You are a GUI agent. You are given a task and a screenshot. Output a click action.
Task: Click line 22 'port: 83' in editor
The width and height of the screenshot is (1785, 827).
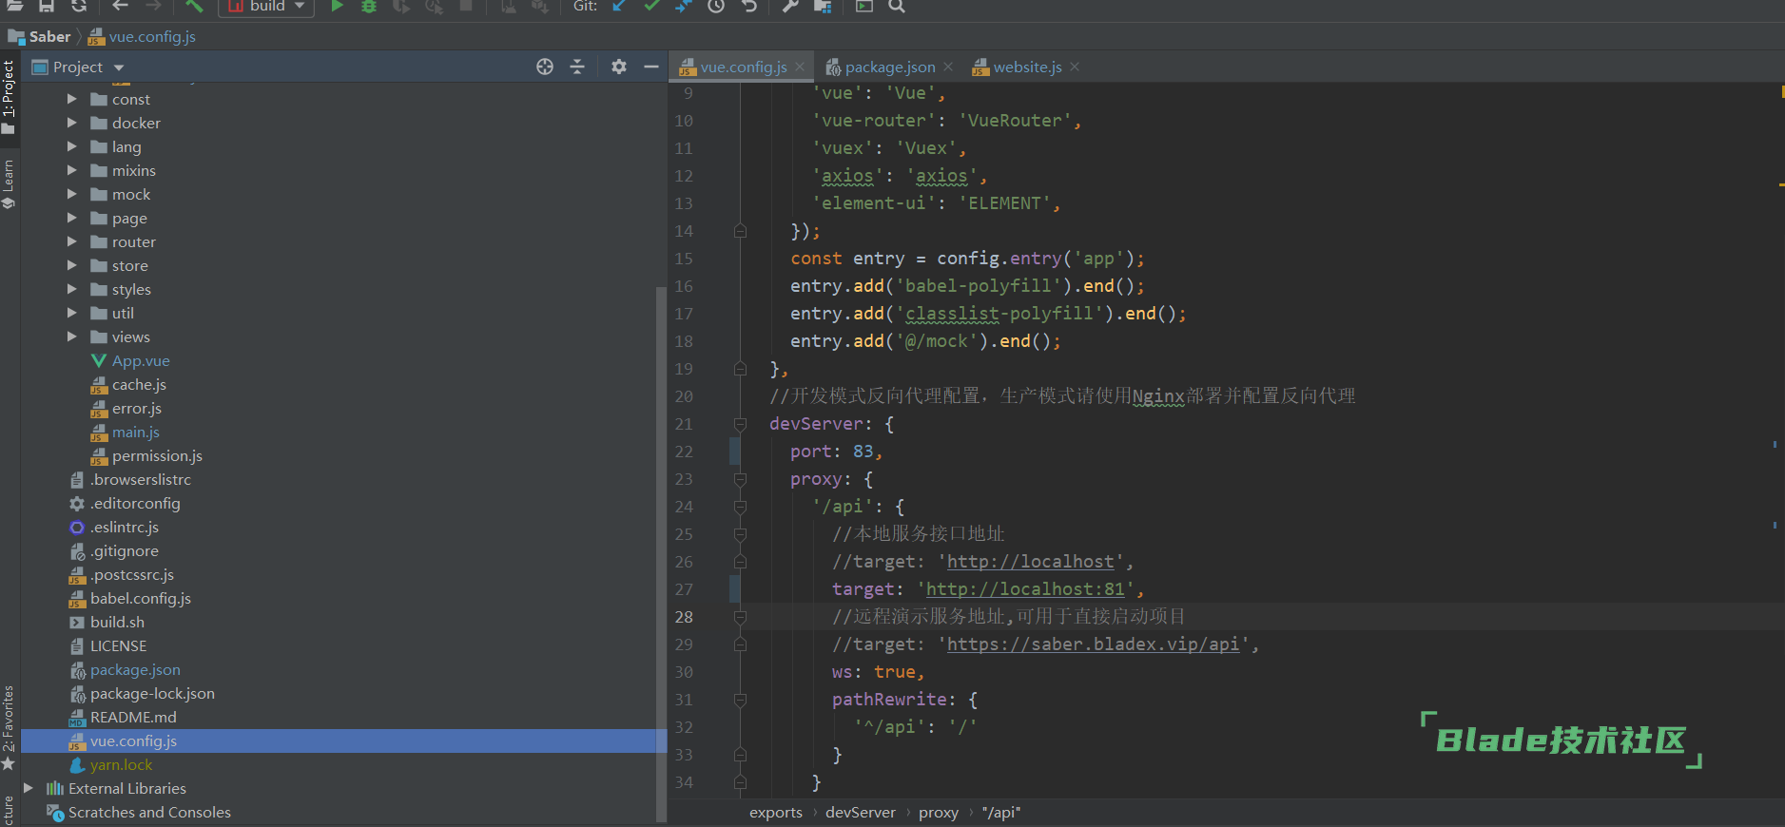coord(836,452)
